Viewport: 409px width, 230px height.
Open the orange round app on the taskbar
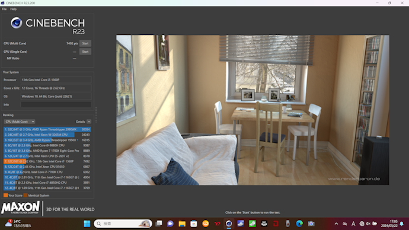(x=206, y=223)
